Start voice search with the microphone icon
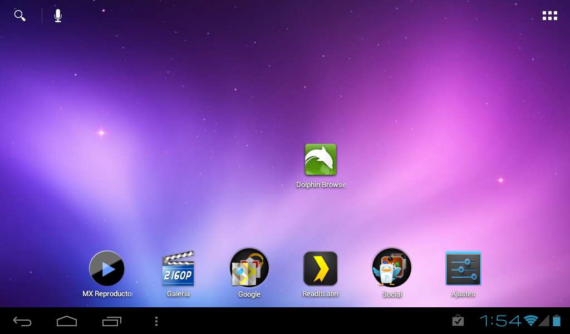This screenshot has height=334, width=570. click(x=58, y=15)
